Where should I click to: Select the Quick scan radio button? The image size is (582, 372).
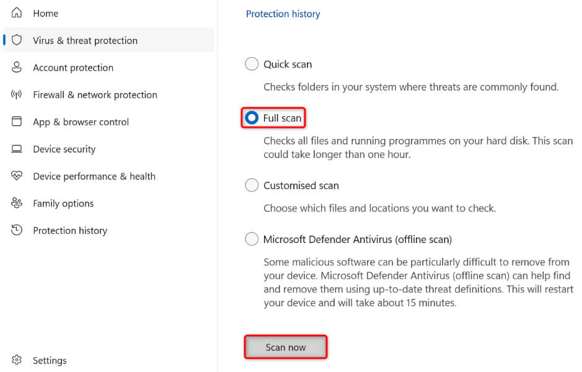252,64
